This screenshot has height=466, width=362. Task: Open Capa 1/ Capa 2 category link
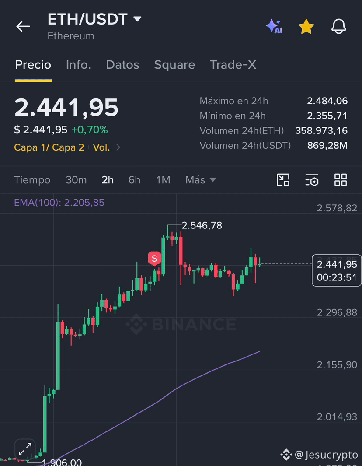(x=49, y=147)
